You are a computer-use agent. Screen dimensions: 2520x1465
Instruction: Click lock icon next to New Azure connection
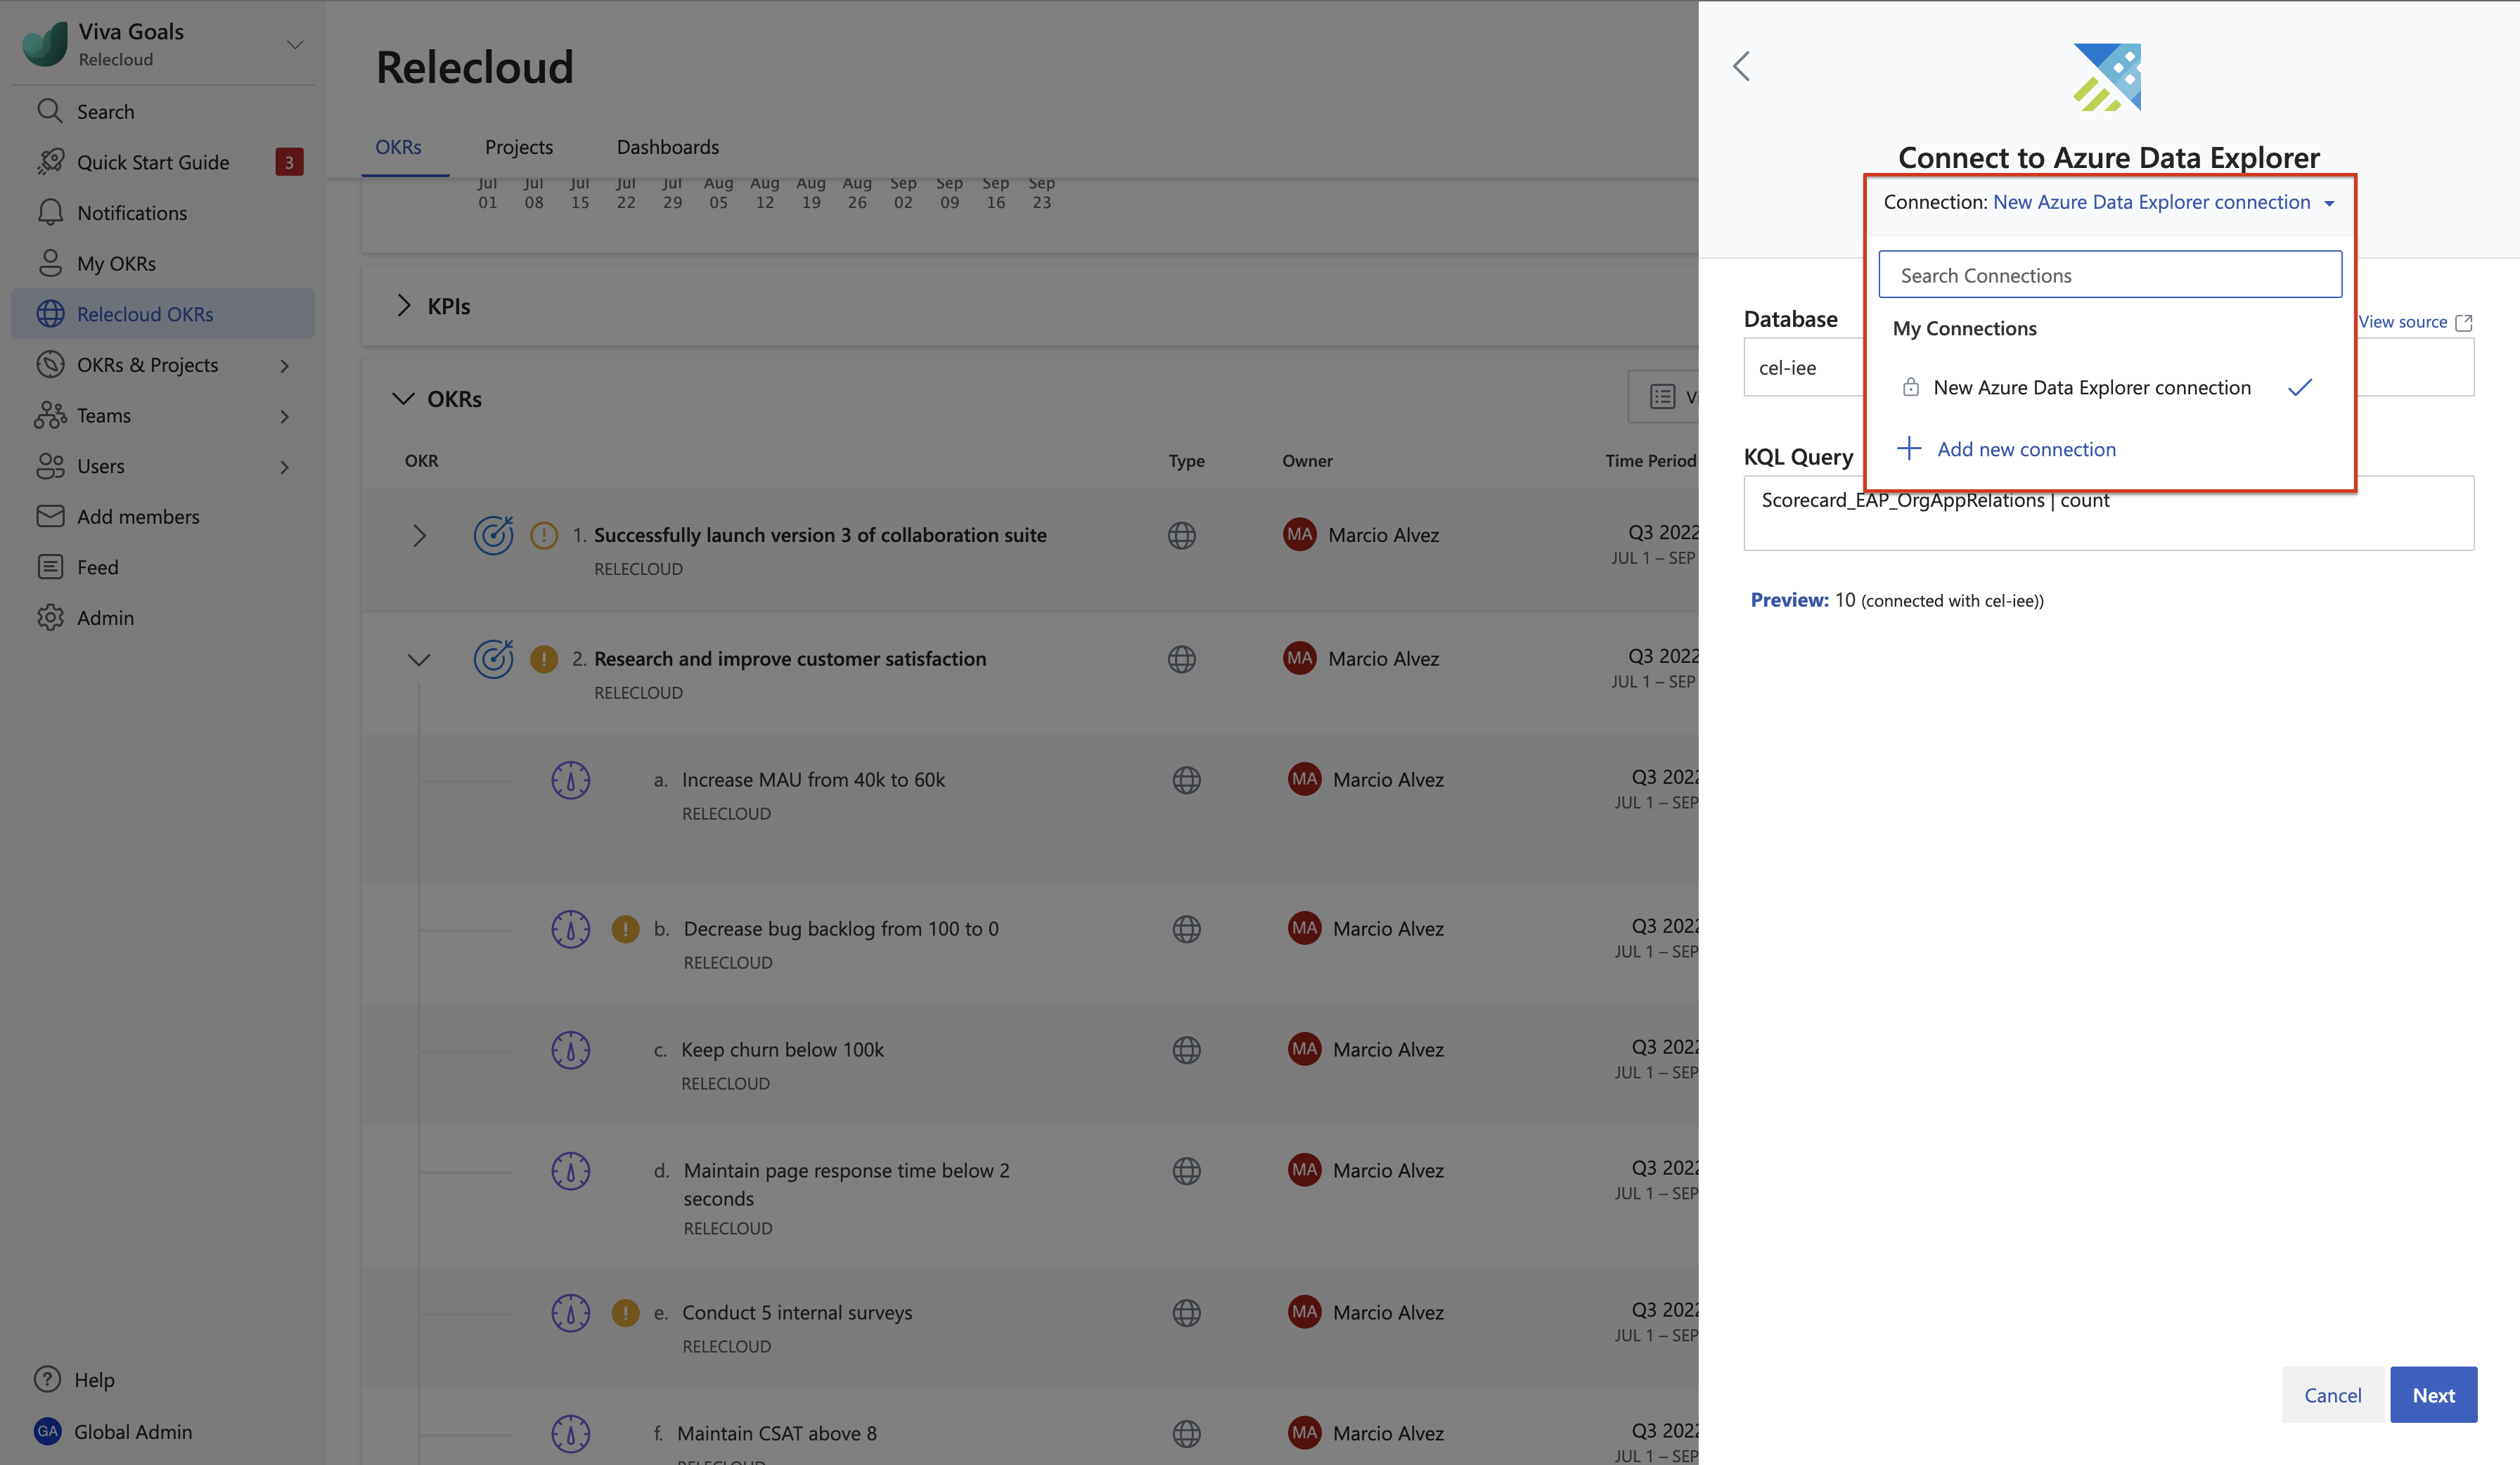coord(1911,387)
